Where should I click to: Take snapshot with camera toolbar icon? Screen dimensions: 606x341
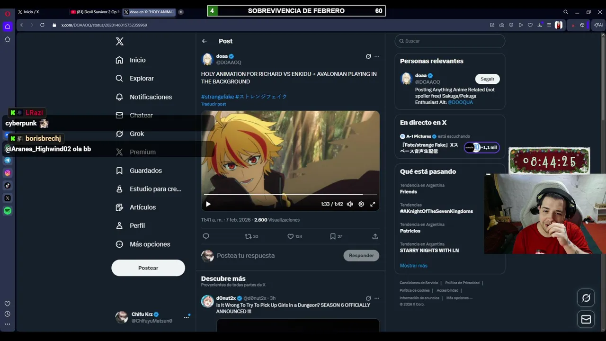[502, 25]
